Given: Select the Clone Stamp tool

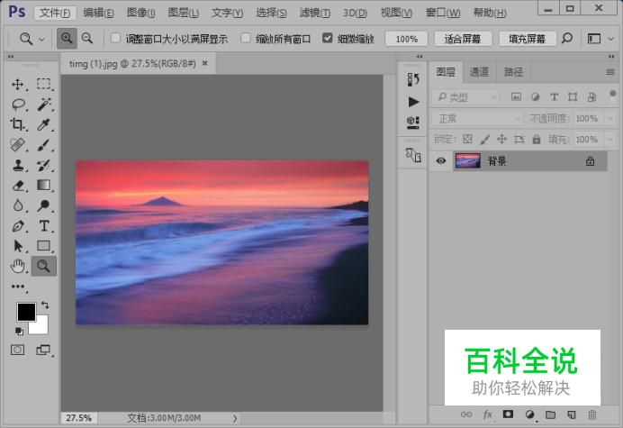Looking at the screenshot, I should click(x=18, y=165).
